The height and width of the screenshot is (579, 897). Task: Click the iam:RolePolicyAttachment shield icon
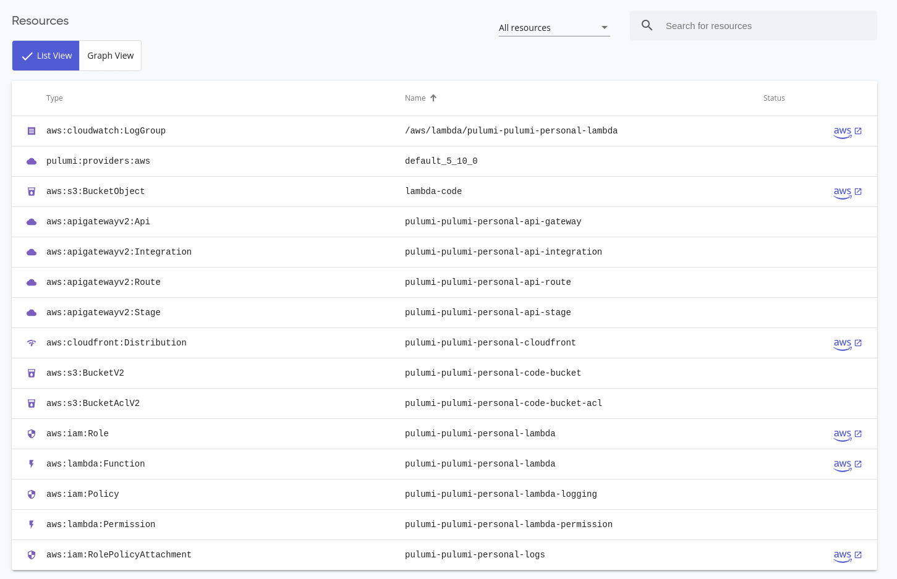point(32,555)
